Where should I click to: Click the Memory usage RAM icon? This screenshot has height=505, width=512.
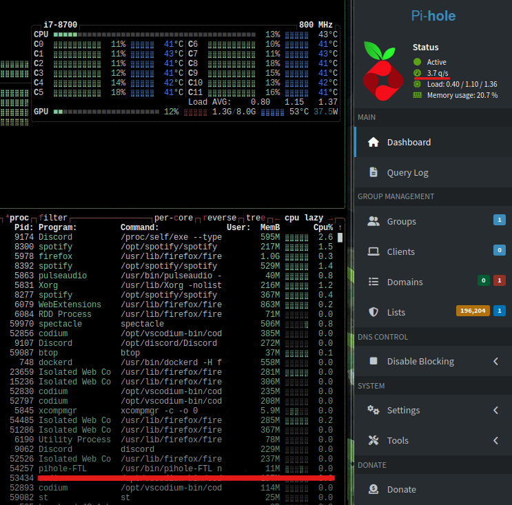tap(417, 95)
